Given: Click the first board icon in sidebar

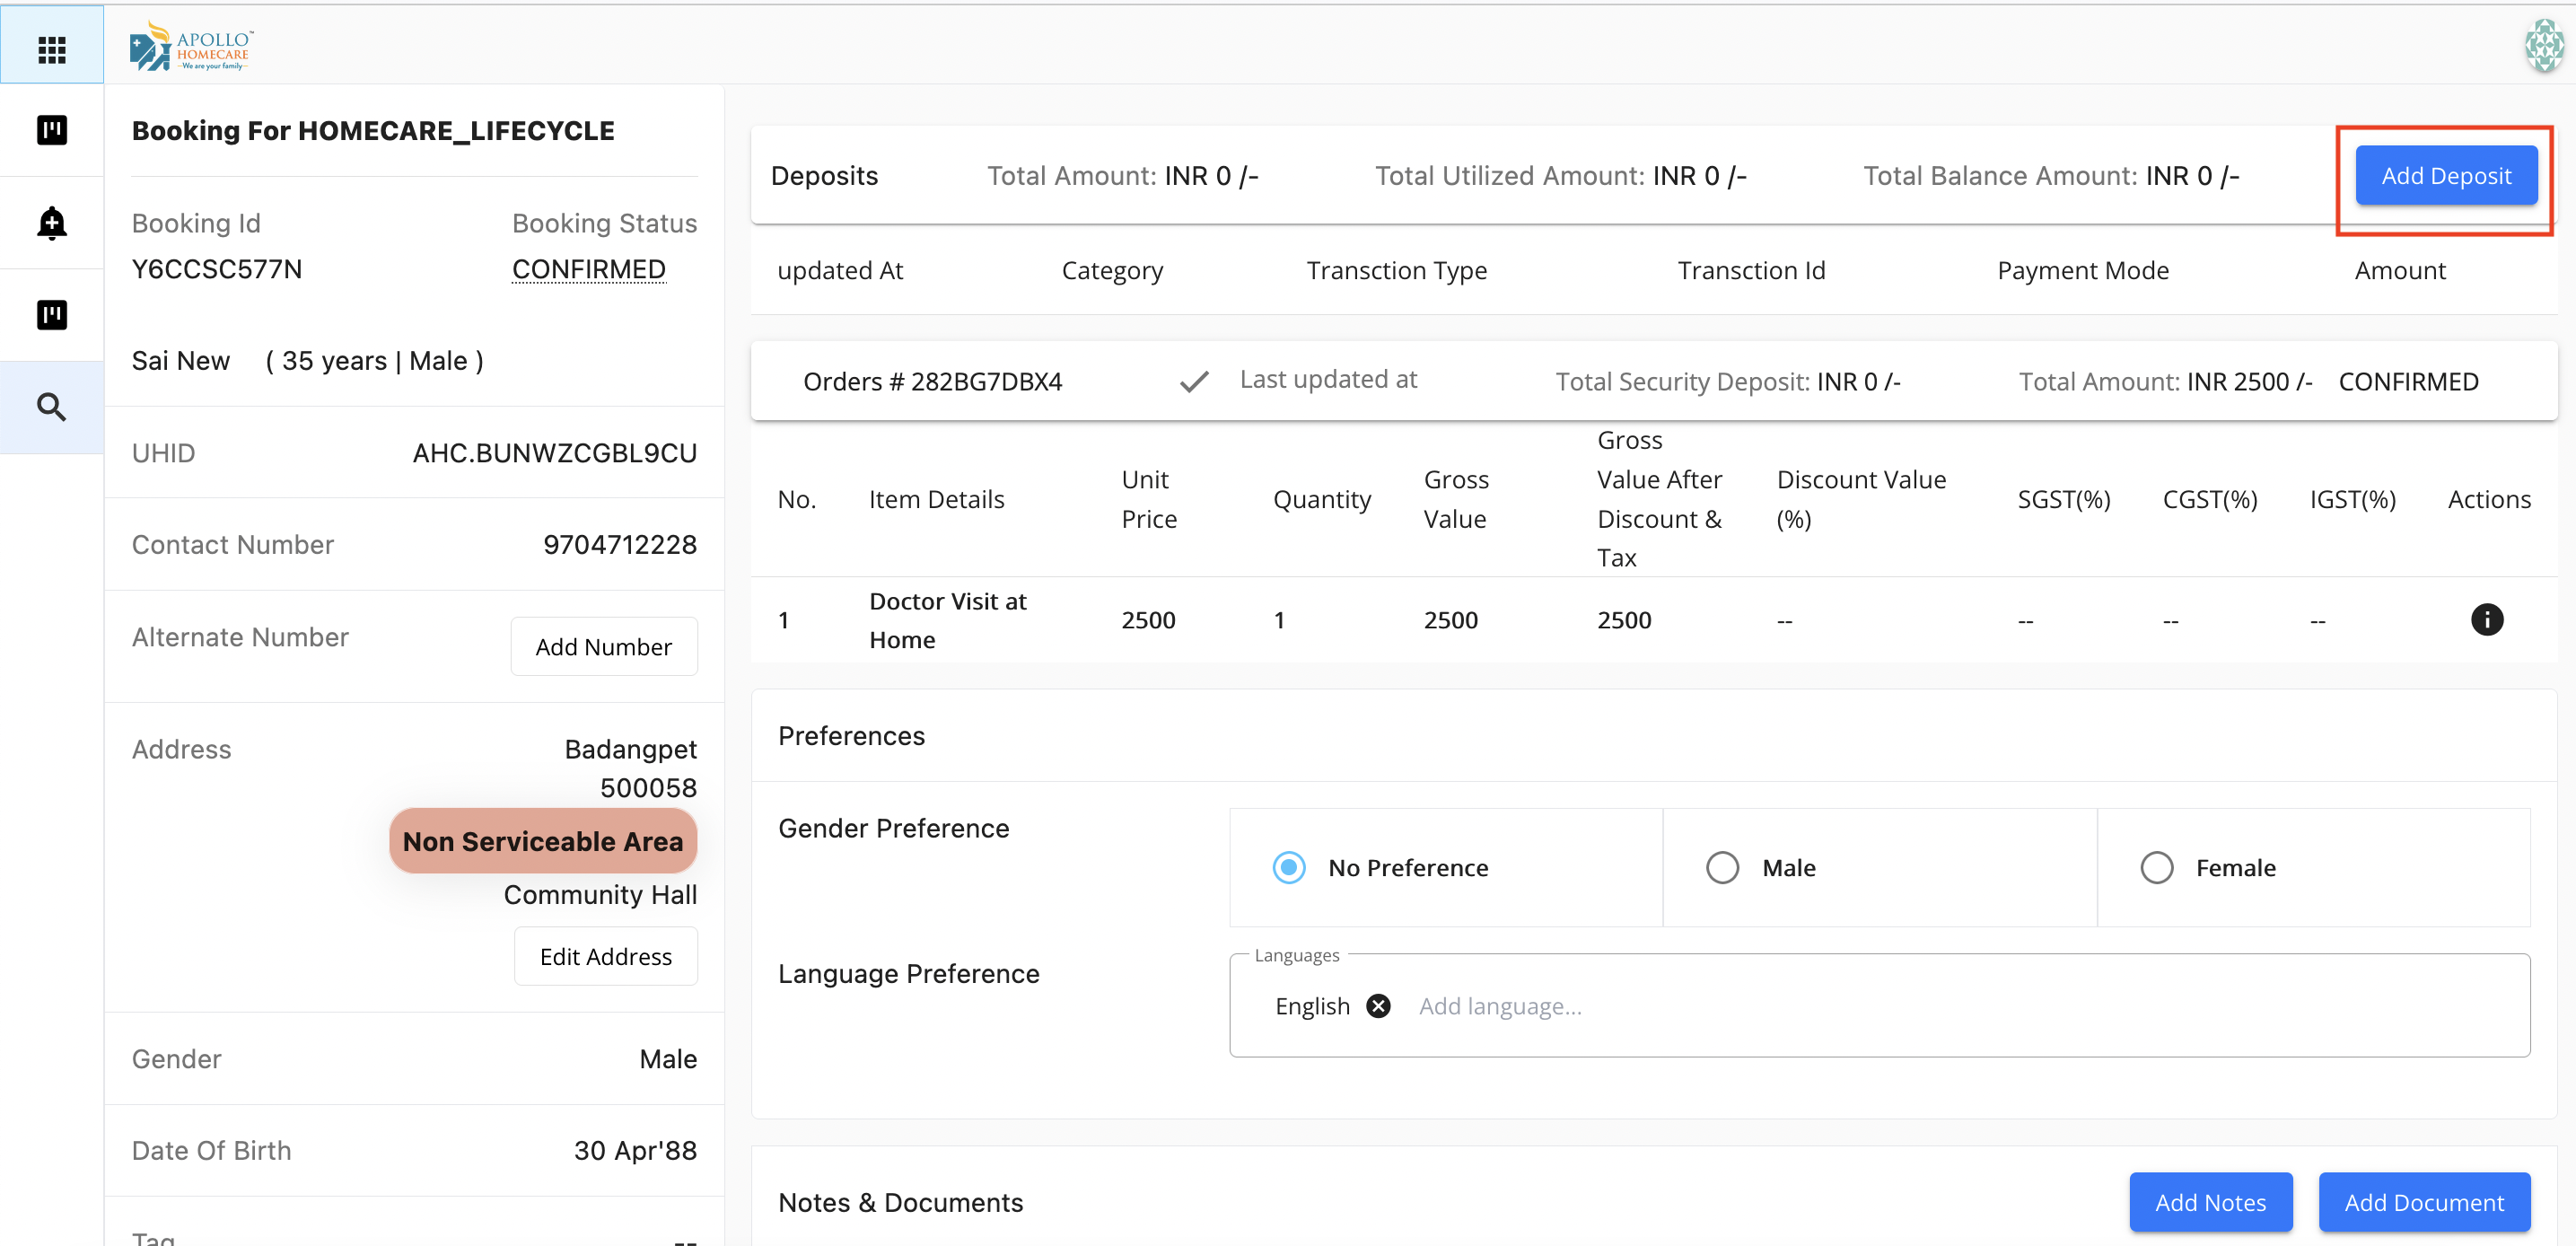Looking at the screenshot, I should [51, 130].
